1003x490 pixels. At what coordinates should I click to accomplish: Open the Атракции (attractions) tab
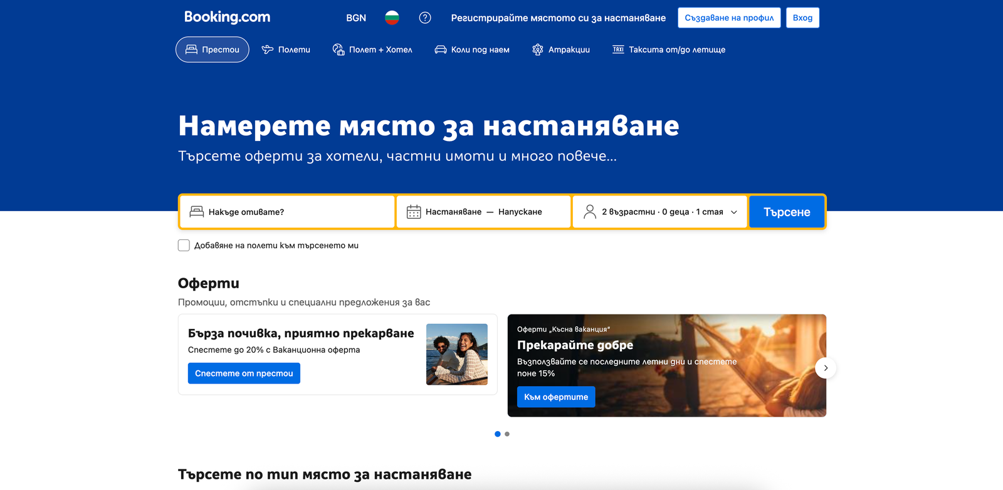tap(561, 50)
